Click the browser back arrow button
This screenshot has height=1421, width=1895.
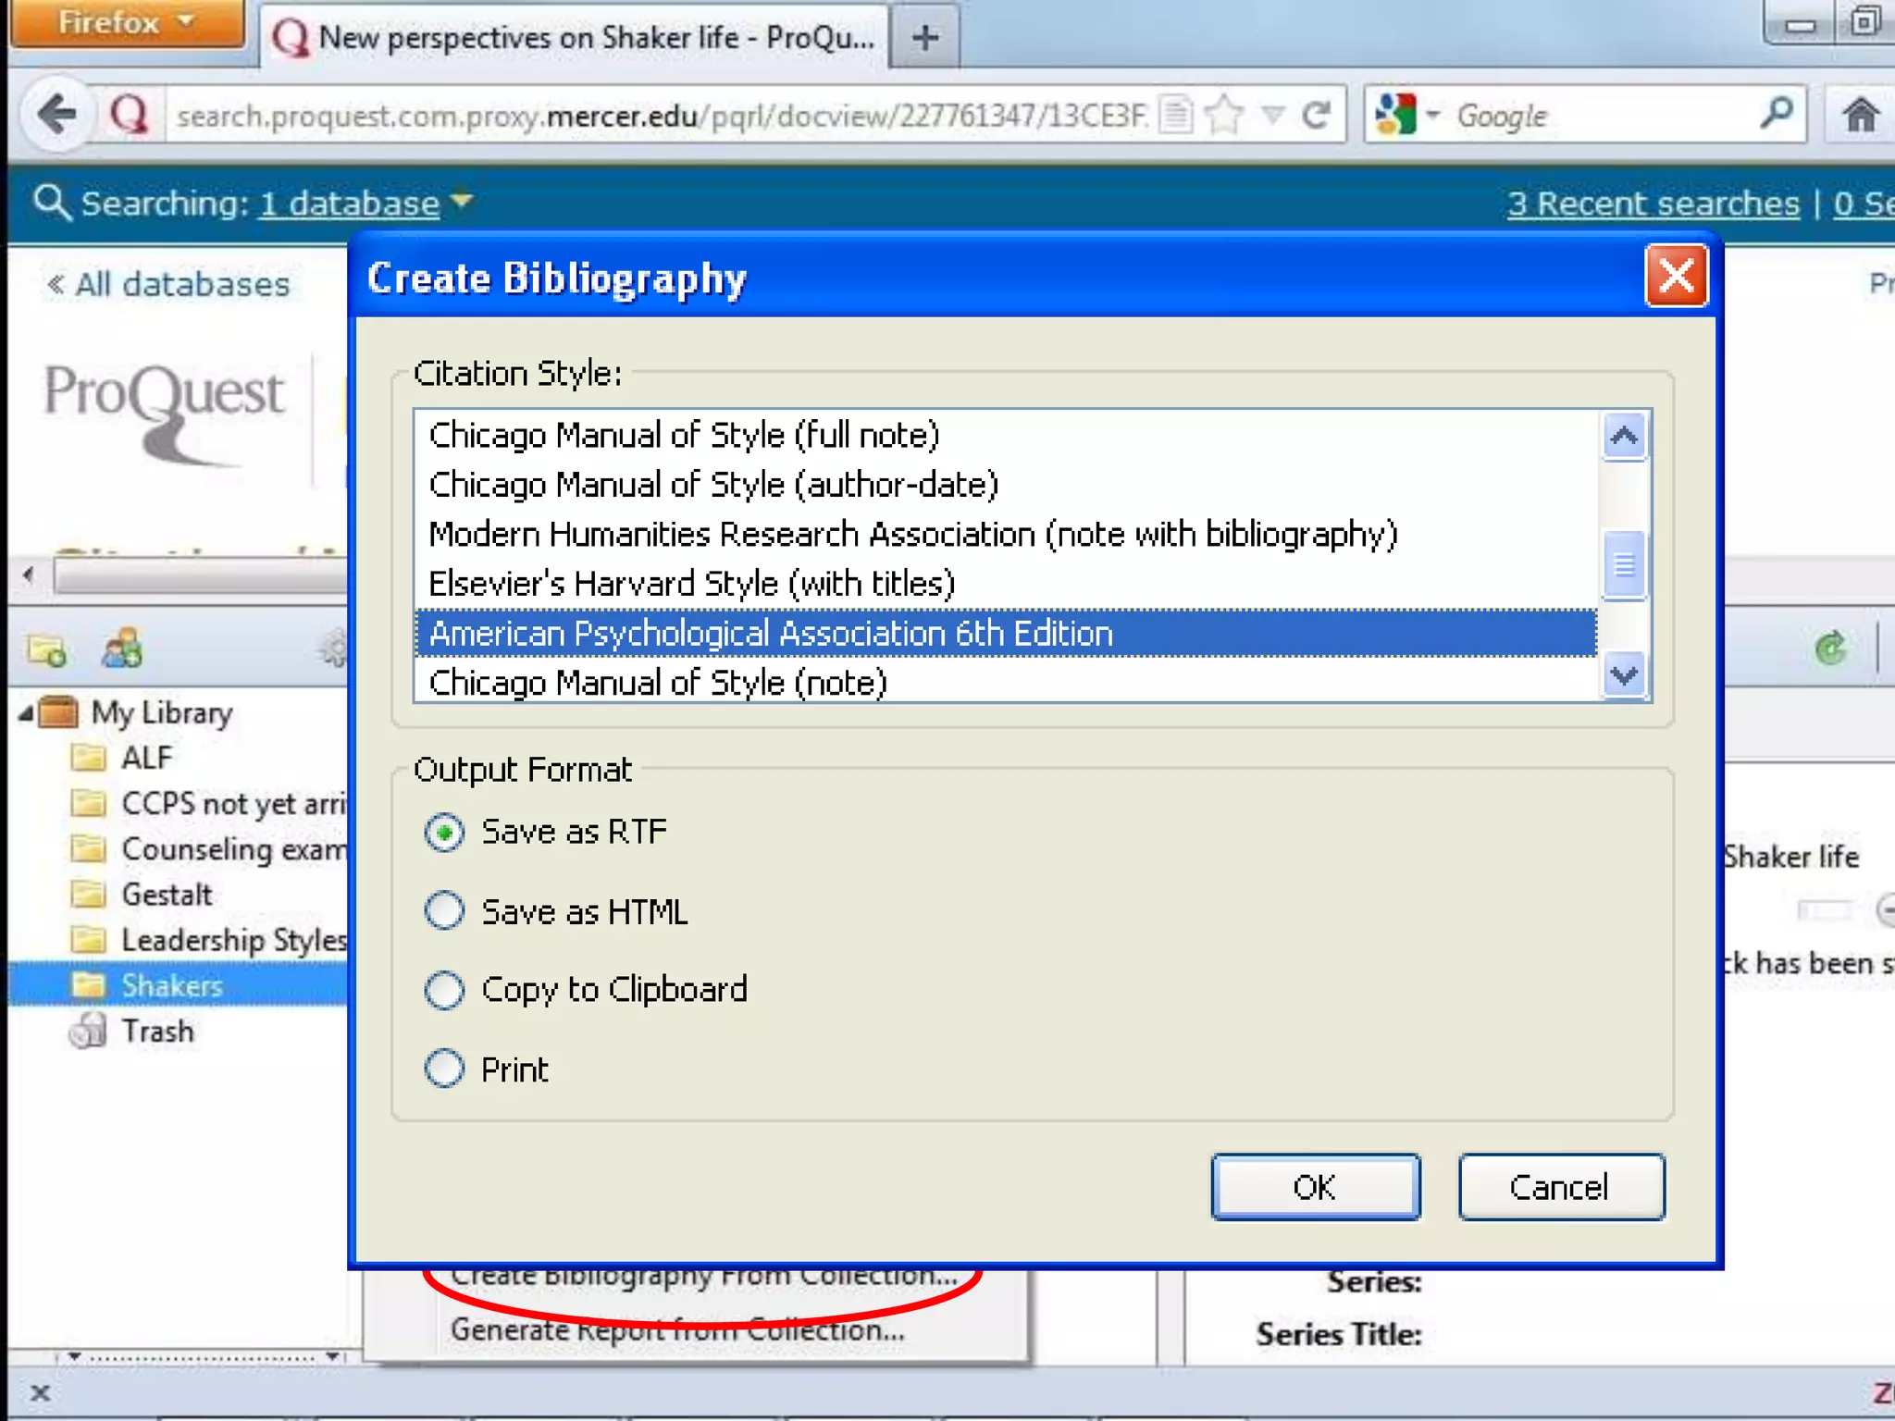(58, 116)
